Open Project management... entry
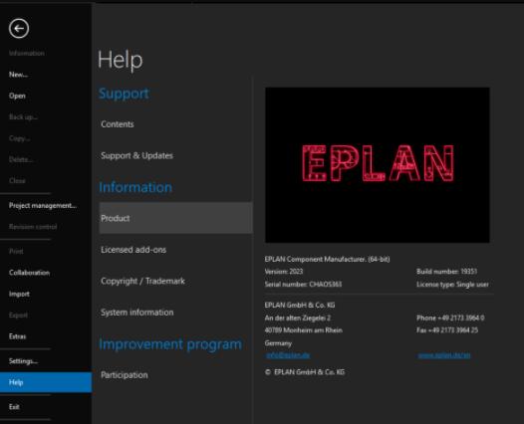Image resolution: width=524 pixels, height=424 pixels. [x=43, y=206]
